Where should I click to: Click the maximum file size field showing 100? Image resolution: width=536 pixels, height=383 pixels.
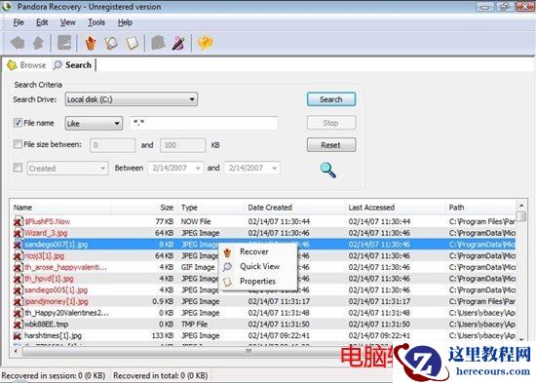pyautogui.click(x=183, y=145)
